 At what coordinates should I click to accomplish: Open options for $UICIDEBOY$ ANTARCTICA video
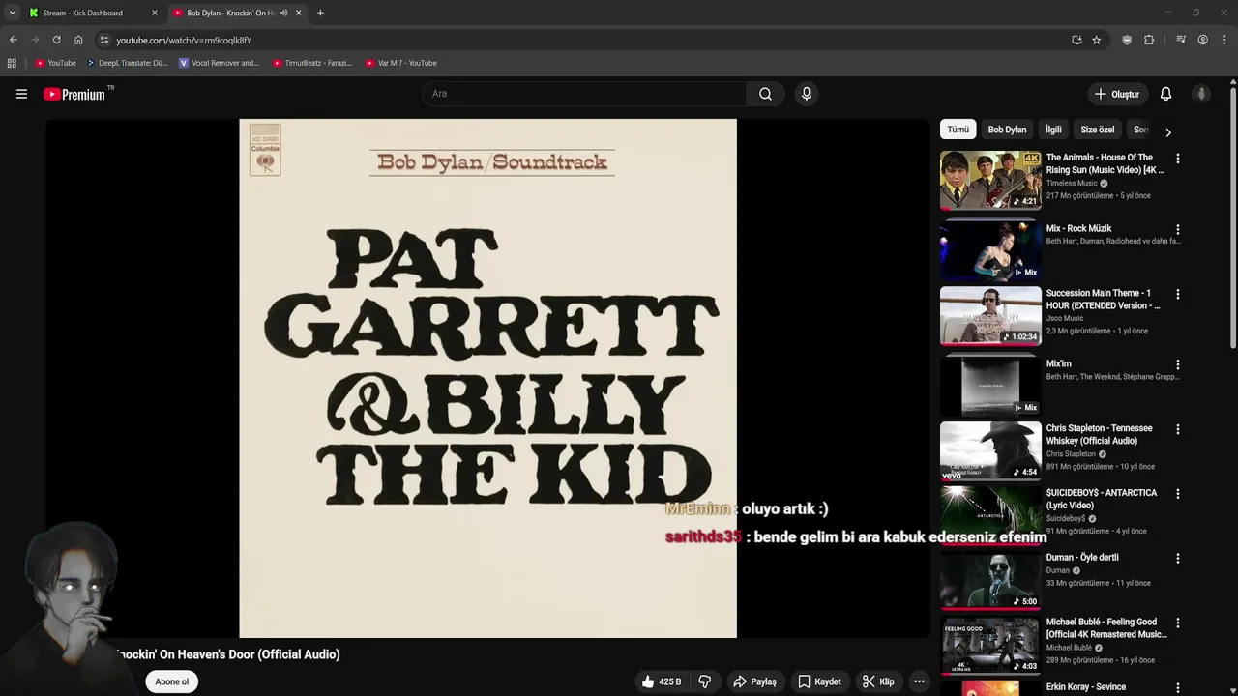click(1177, 494)
